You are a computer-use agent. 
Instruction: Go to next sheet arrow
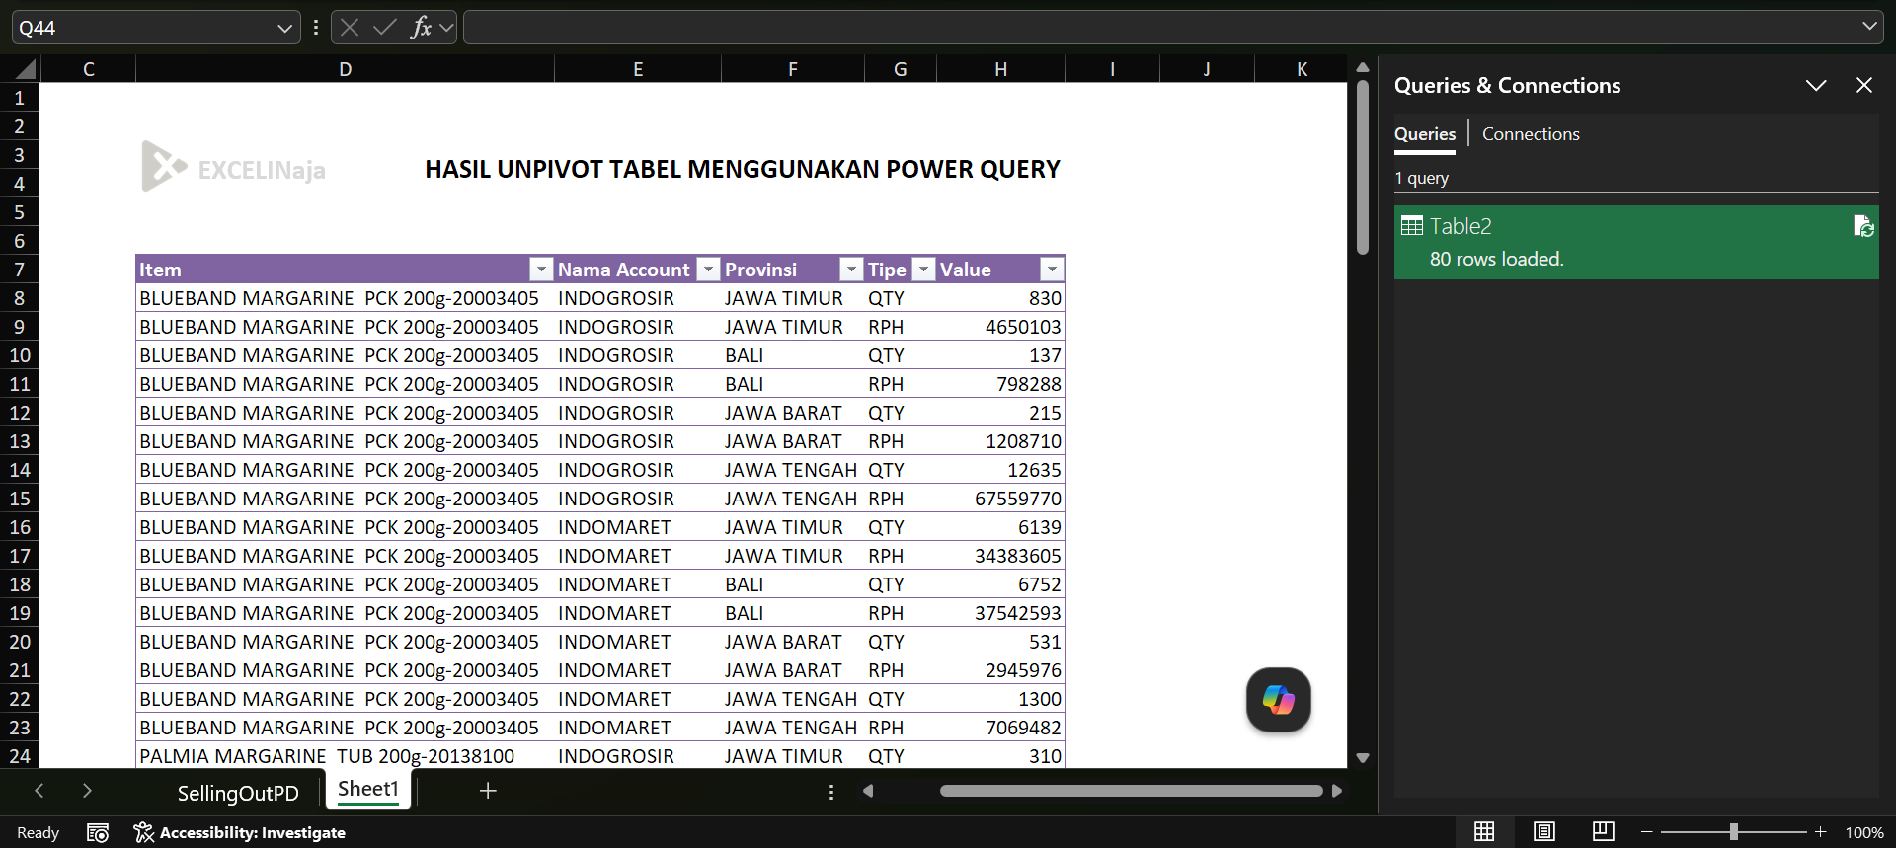[87, 791]
